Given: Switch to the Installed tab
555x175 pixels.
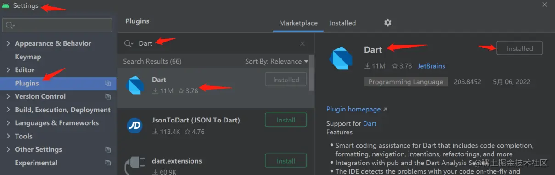Looking at the screenshot, I should 342,23.
